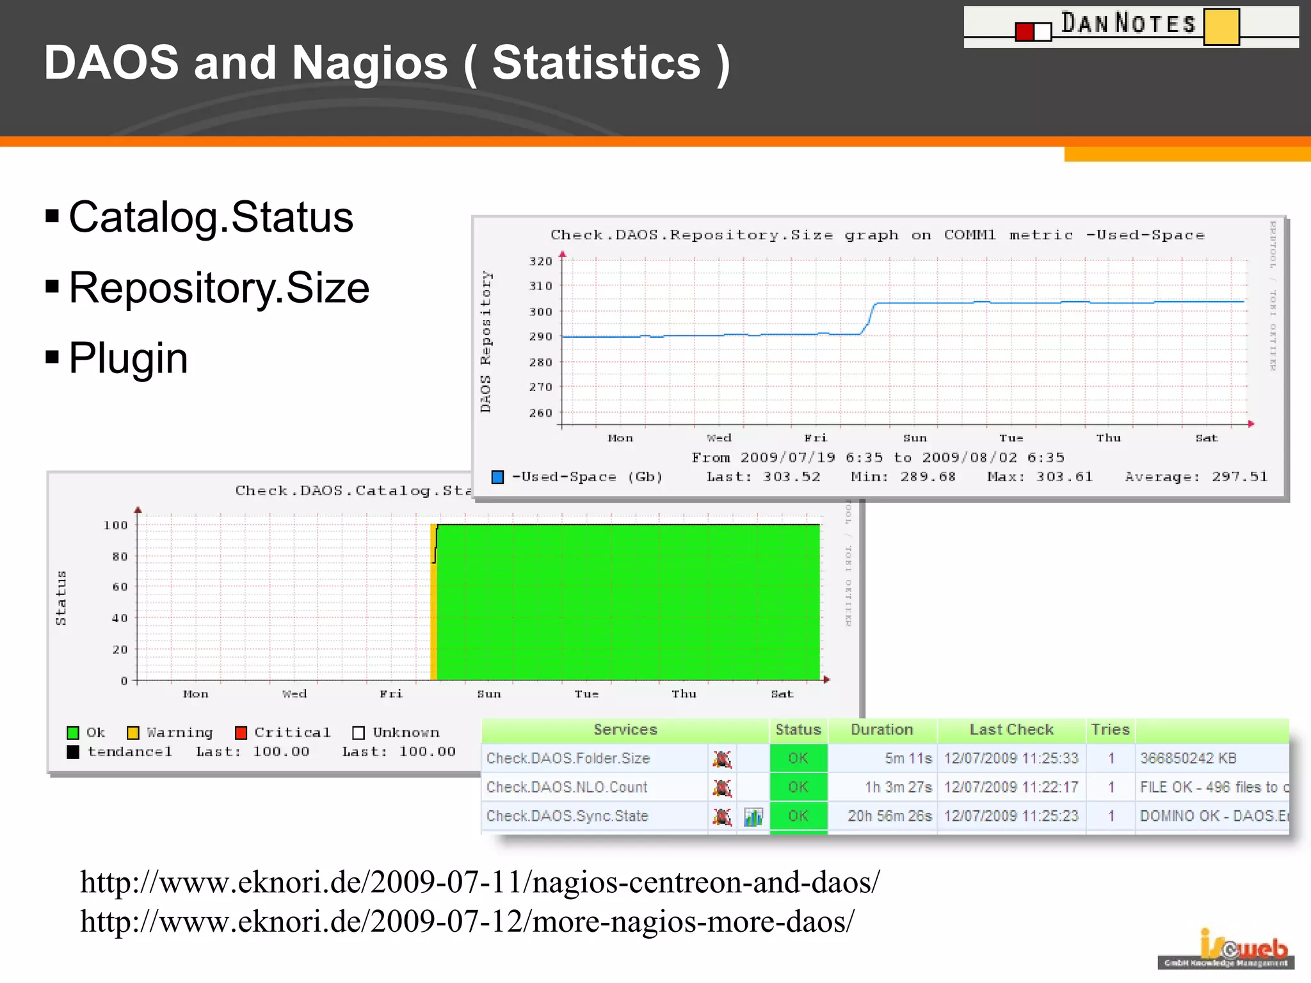
Task: Click the Check.DAOS.Catalog.Sta graph title
Action: click(353, 491)
